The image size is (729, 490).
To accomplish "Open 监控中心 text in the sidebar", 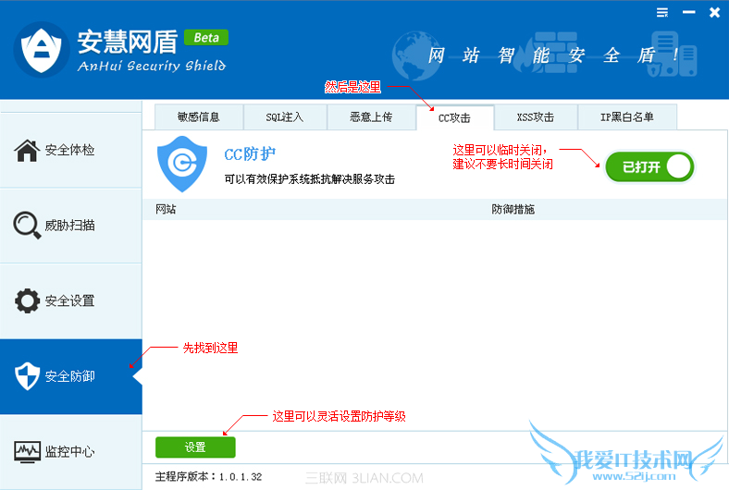I will click(x=69, y=451).
